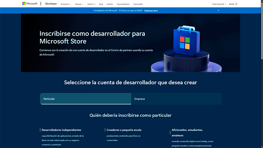Viewport: 263px width, 148px height.
Task: Click heading "Creadores a pequeña escala"
Action: click(x=124, y=130)
